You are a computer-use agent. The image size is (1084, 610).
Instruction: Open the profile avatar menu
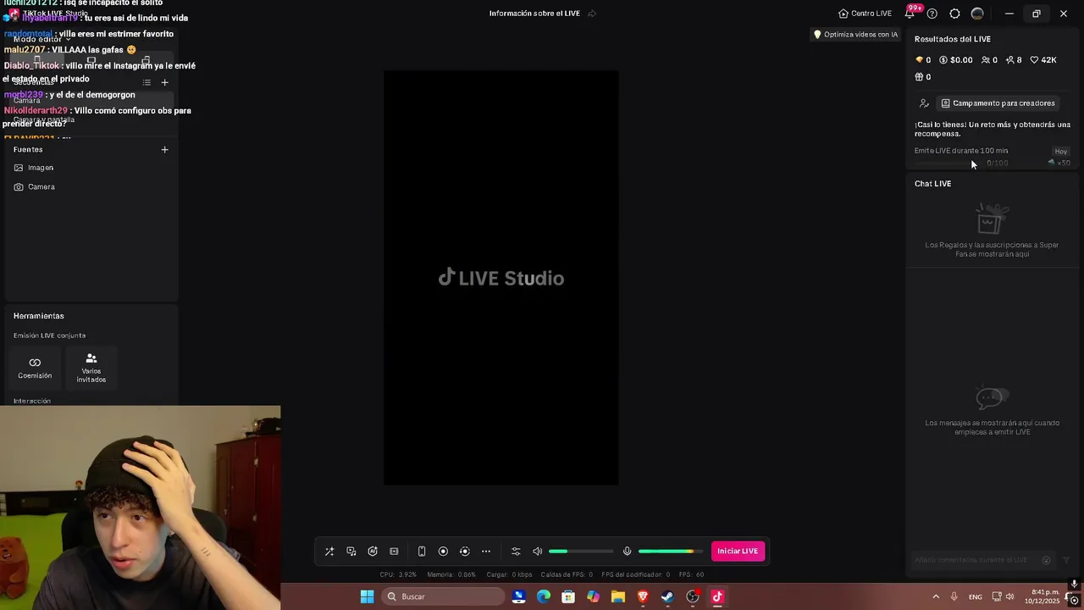tap(977, 14)
